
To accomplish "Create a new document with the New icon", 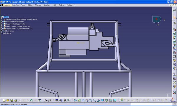I will (4, 100).
